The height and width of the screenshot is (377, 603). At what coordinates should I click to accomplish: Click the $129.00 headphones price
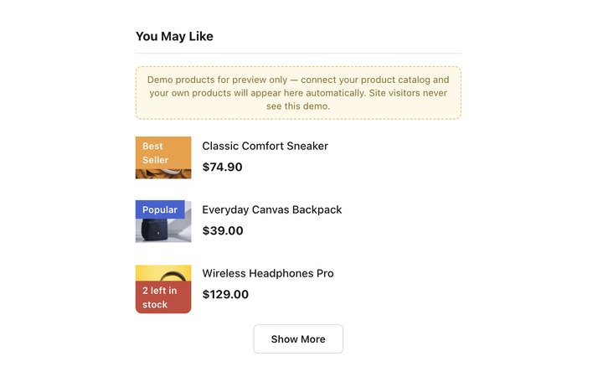[225, 294]
